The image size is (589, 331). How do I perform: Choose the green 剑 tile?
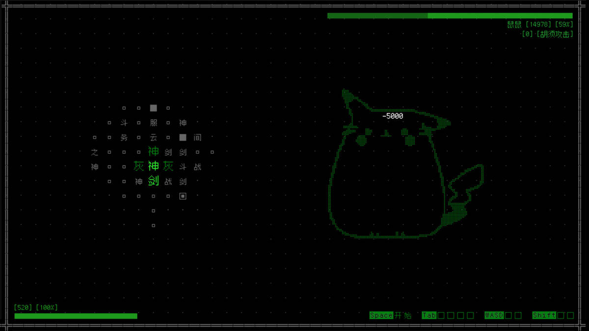154,181
